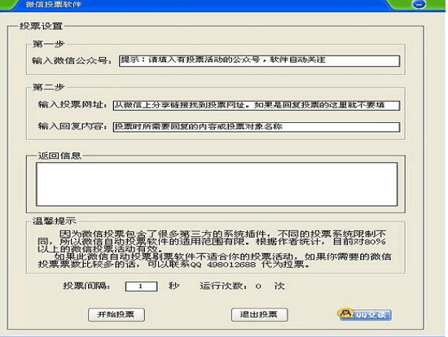This screenshot has height=337, width=448.
Task: Click the 微信投票软件 title text
Action: click(53, 5)
